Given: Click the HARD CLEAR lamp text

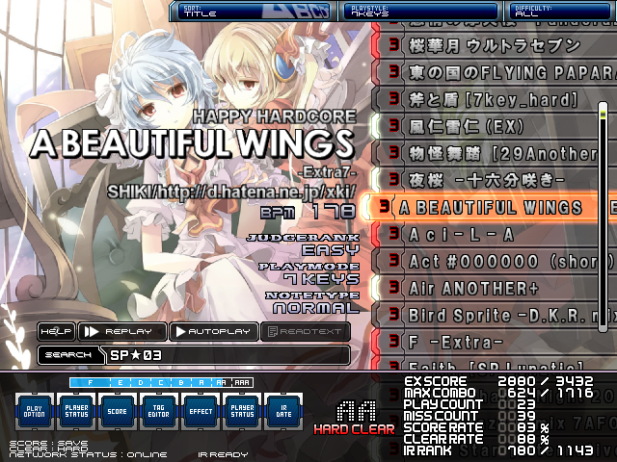Looking at the screenshot, I should pyautogui.click(x=354, y=429).
